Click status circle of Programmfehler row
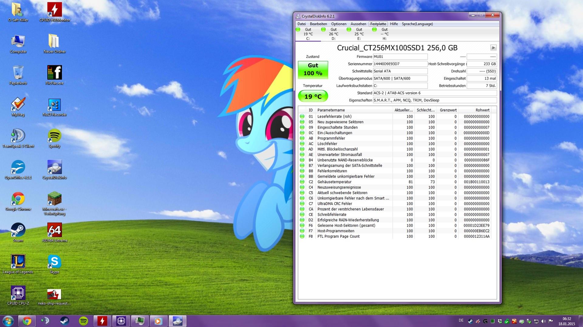583x327 pixels. [302, 138]
